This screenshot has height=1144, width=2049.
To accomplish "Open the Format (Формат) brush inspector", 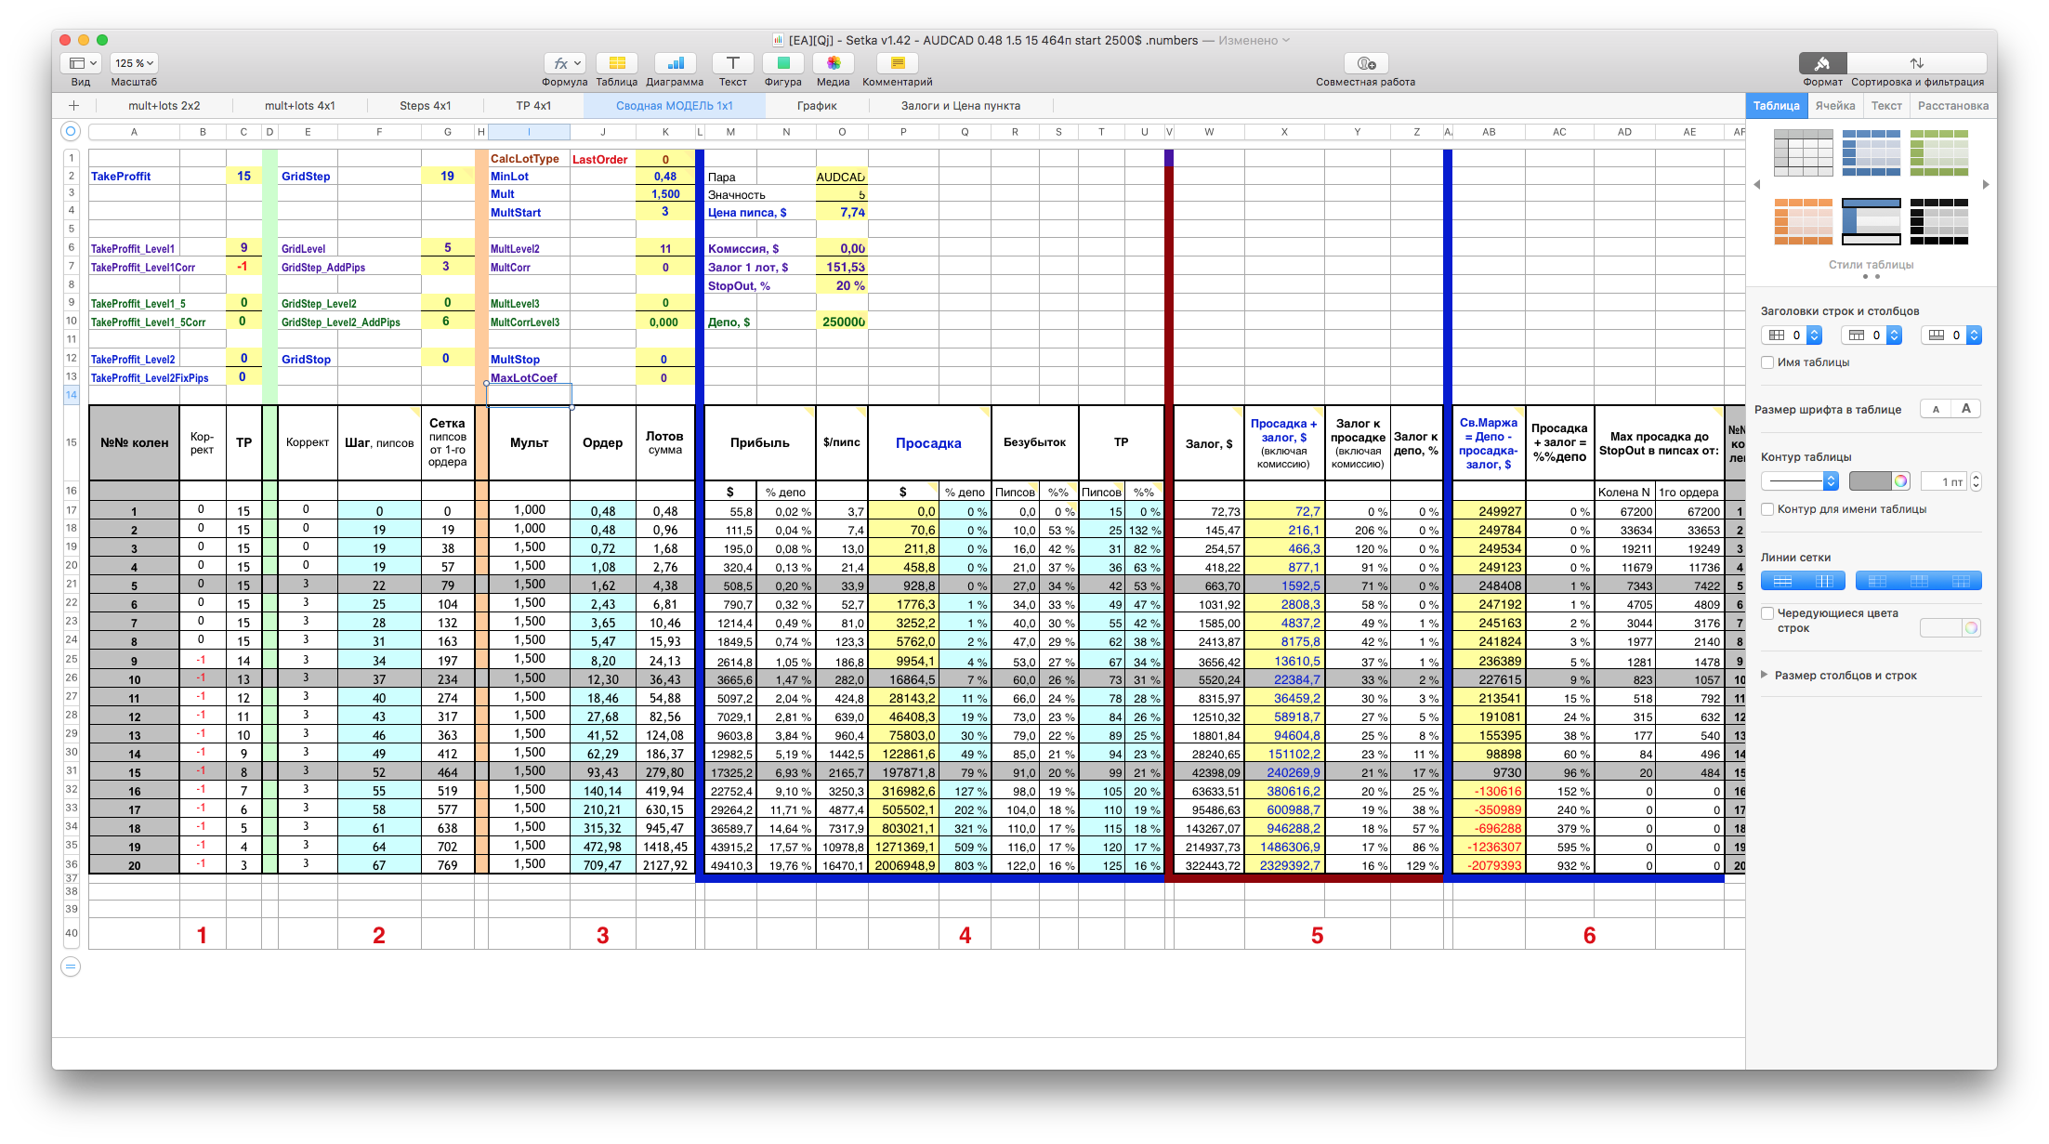I will point(1822,63).
